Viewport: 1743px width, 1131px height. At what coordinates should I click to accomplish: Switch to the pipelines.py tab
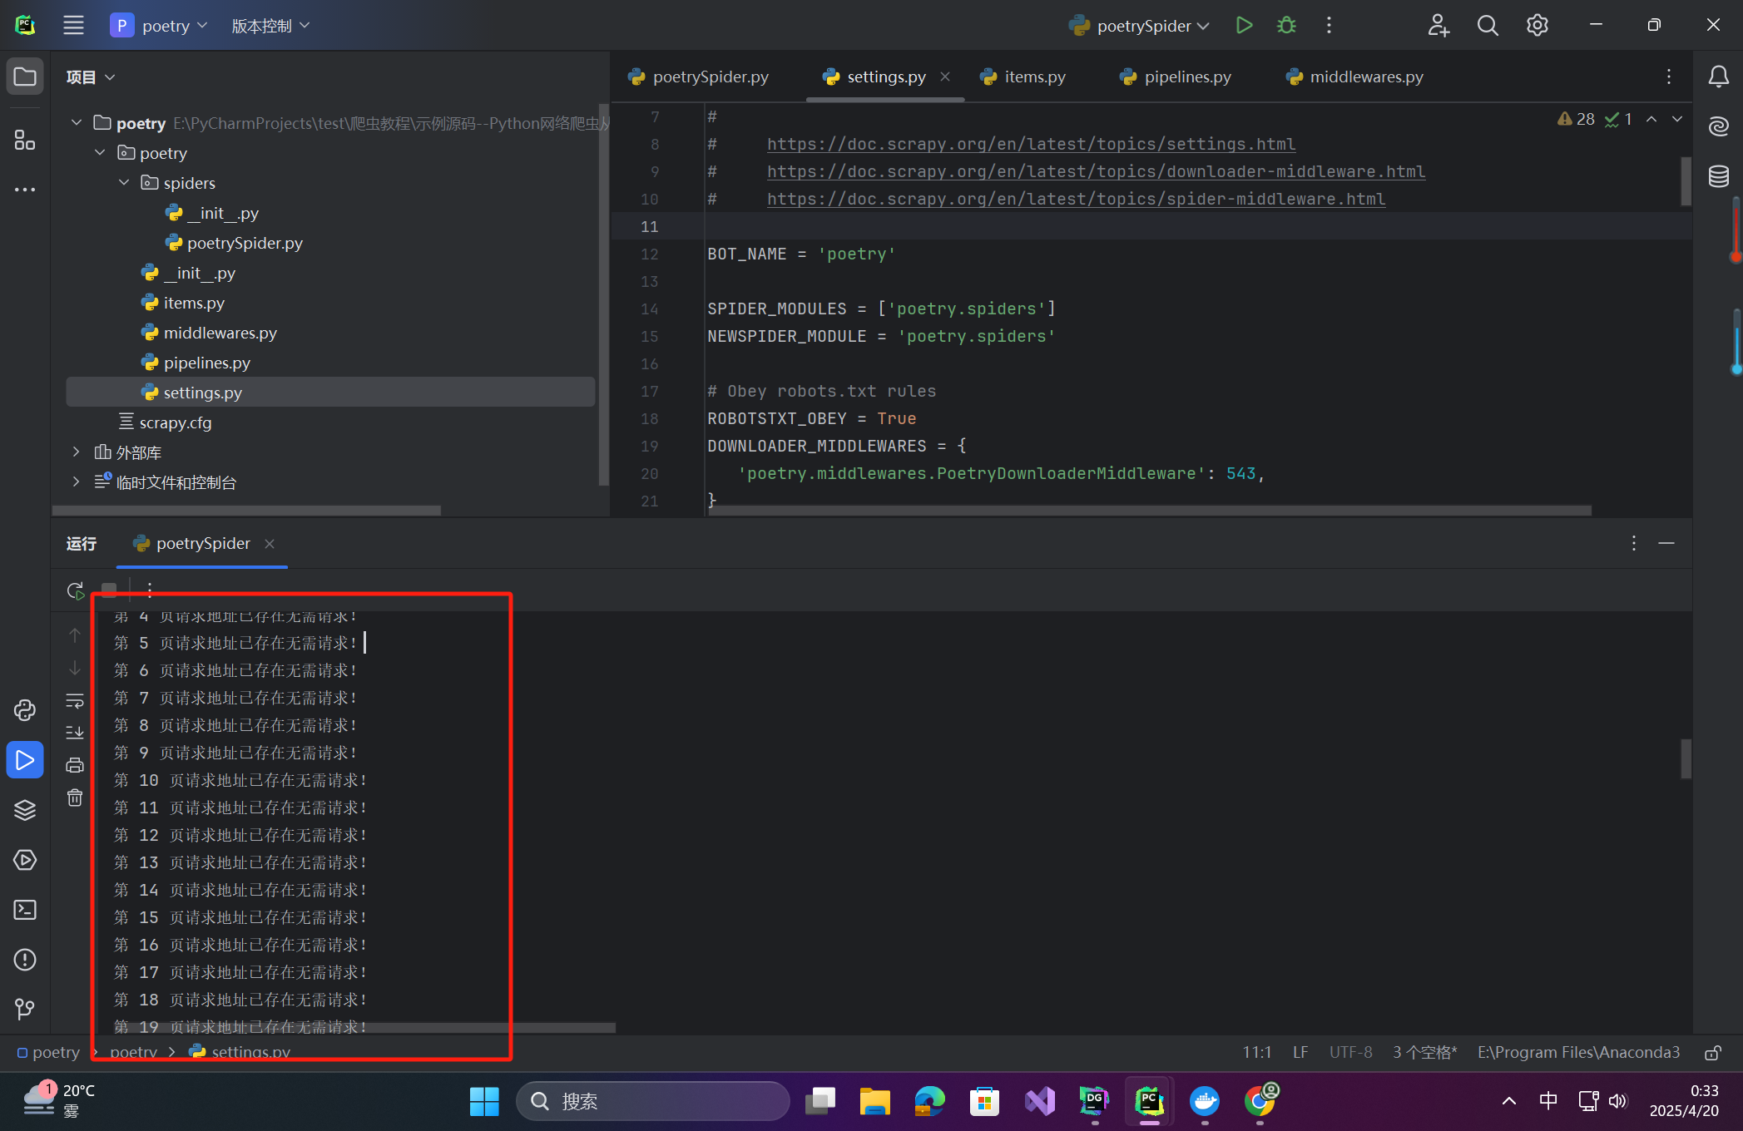tap(1186, 77)
